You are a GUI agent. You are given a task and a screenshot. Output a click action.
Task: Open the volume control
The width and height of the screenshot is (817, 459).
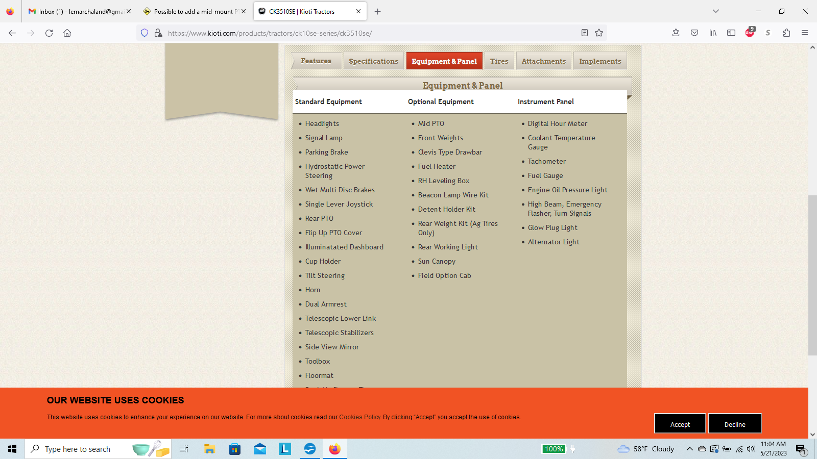(751, 449)
